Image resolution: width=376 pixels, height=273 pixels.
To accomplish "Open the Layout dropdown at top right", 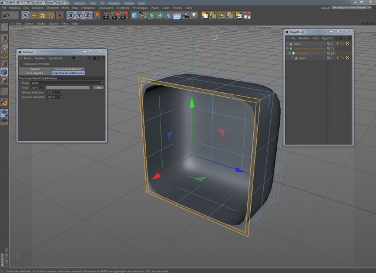I will click(351, 8).
